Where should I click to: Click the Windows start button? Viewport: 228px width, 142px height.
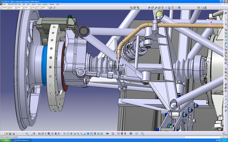[x=6, y=140]
